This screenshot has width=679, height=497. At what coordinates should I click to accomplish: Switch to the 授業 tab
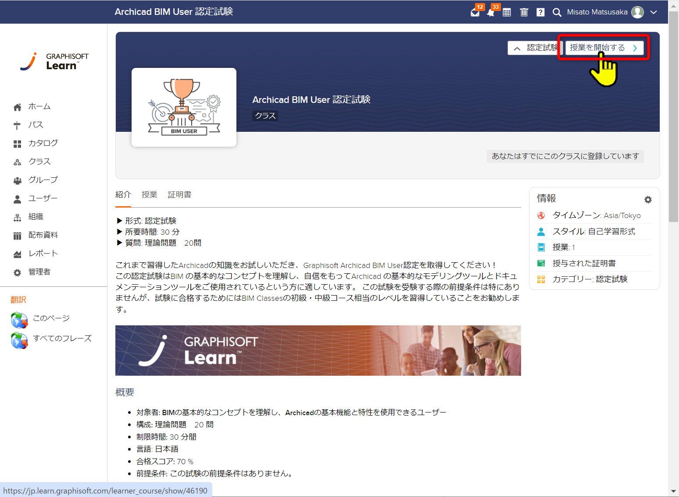(150, 195)
